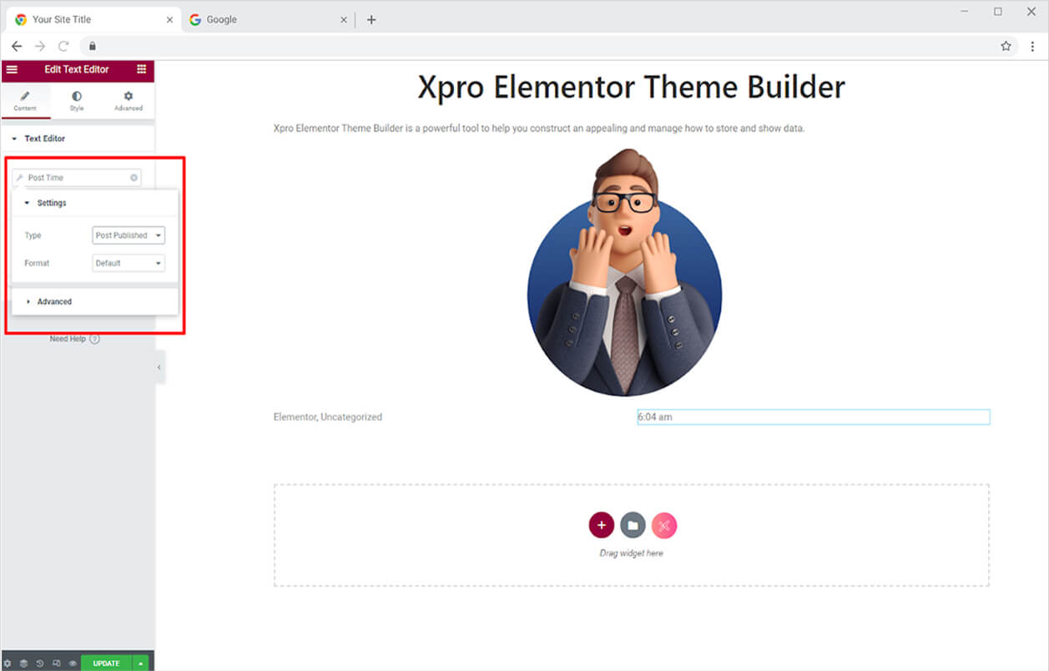Click the Elementor, Uncategorized categories text

[328, 416]
